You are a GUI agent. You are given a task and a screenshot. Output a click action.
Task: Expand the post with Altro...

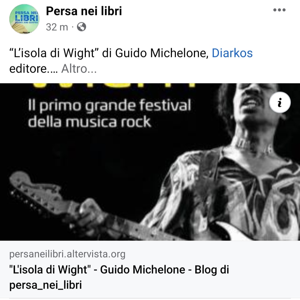(79, 69)
